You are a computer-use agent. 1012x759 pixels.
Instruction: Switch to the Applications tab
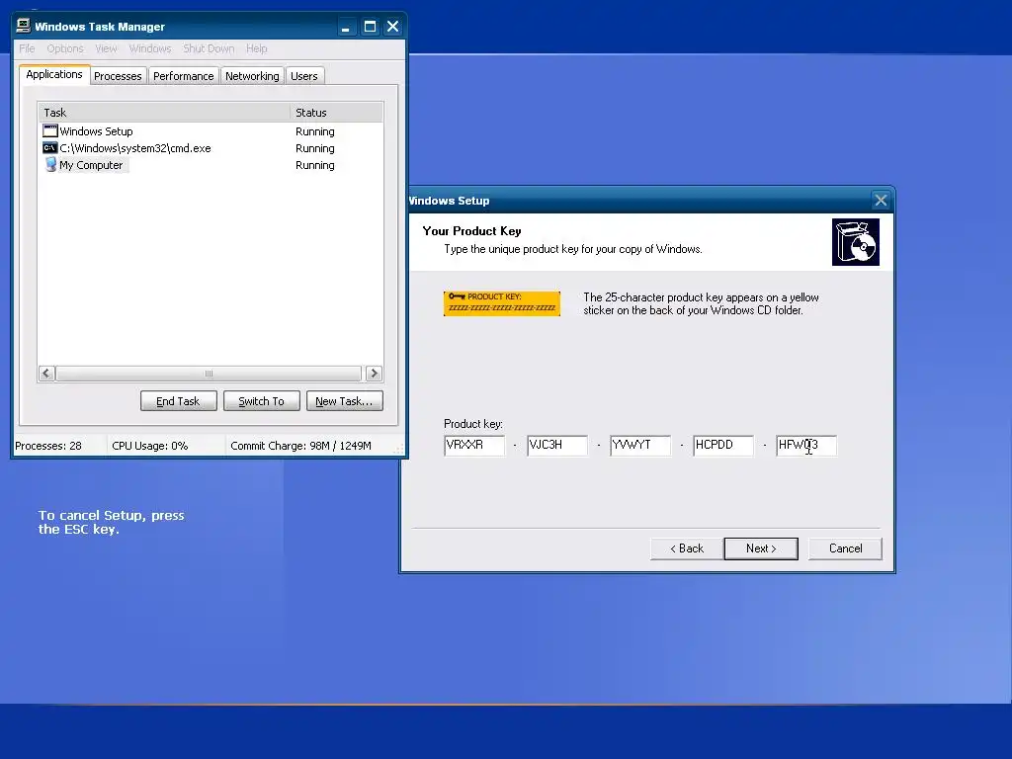pos(54,74)
